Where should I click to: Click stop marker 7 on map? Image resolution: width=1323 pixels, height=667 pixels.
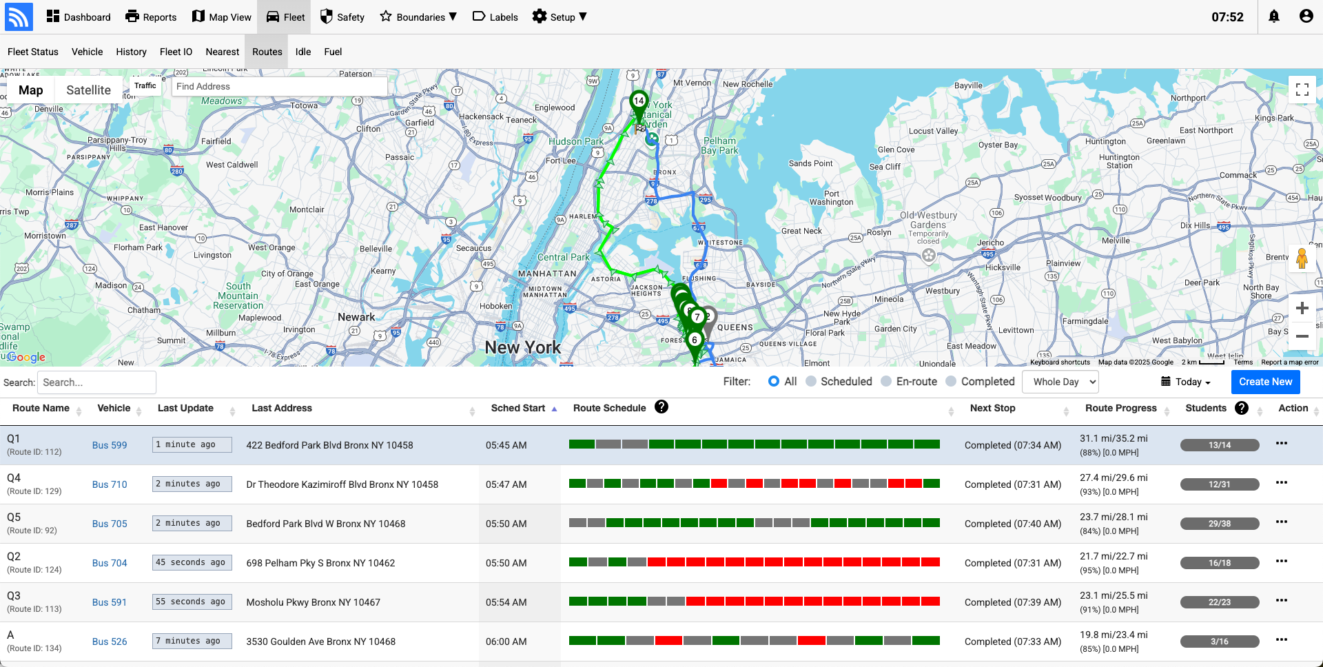[697, 317]
